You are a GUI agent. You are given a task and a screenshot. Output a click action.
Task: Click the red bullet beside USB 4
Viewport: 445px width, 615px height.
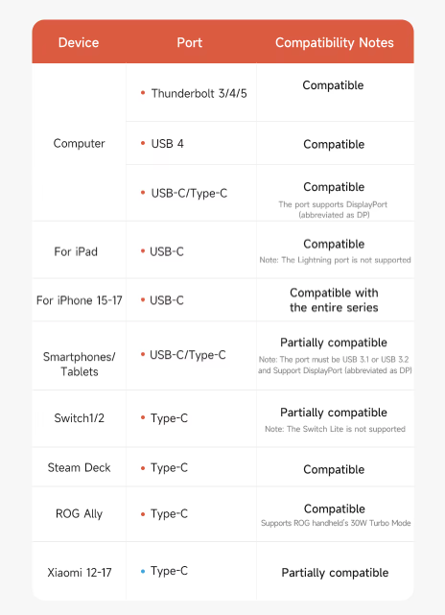[143, 144]
